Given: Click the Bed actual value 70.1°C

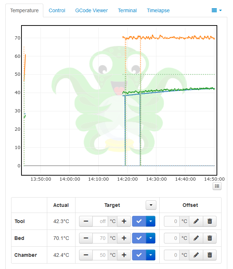Looking at the screenshot, I should [61, 238].
